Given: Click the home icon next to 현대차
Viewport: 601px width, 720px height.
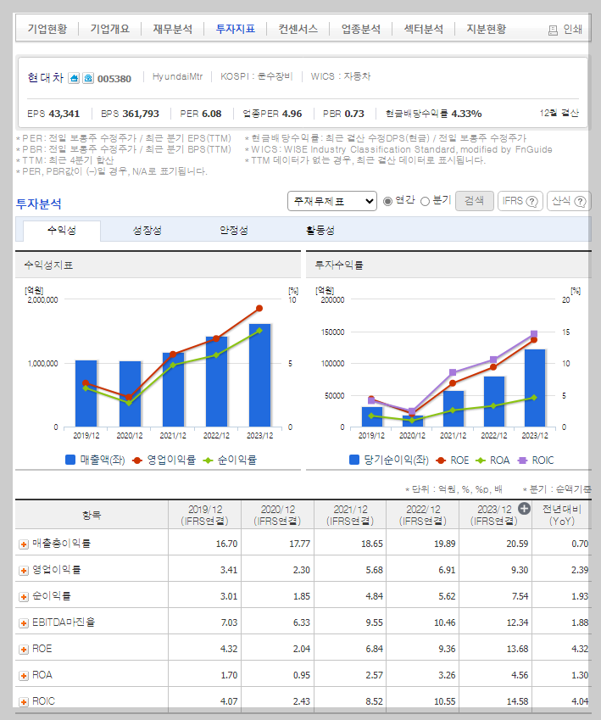Looking at the screenshot, I should [x=74, y=78].
